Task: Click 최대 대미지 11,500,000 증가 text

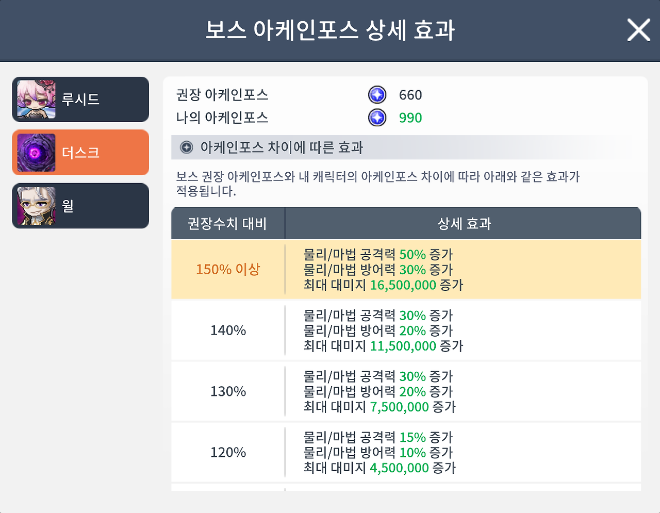Action: coord(383,346)
